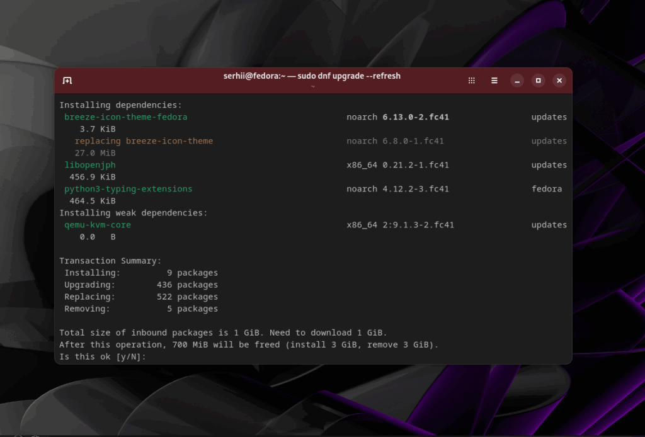Click the 'fedora' repository name
This screenshot has width=645, height=437.
[x=546, y=189]
